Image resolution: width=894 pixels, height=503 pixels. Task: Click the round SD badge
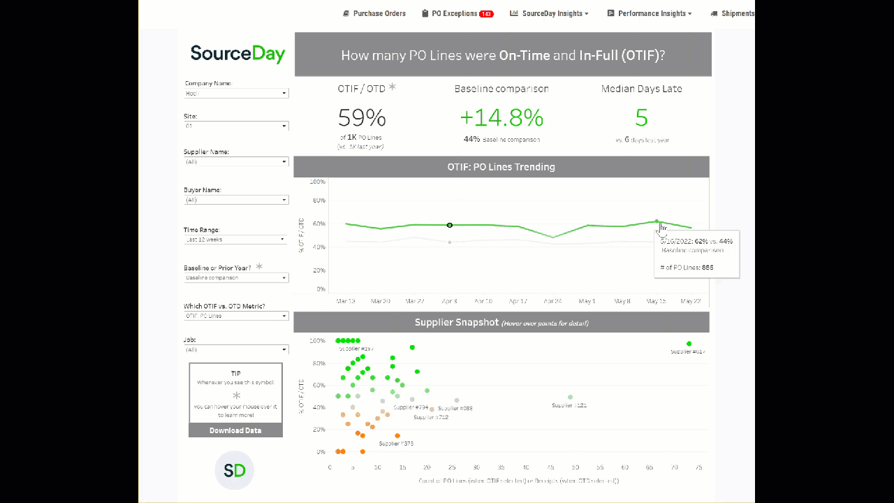[235, 470]
